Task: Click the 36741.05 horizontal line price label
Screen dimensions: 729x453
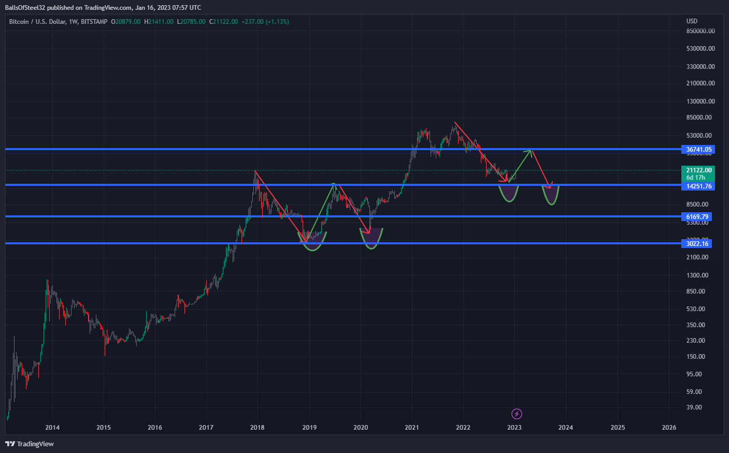Action: tap(698, 150)
